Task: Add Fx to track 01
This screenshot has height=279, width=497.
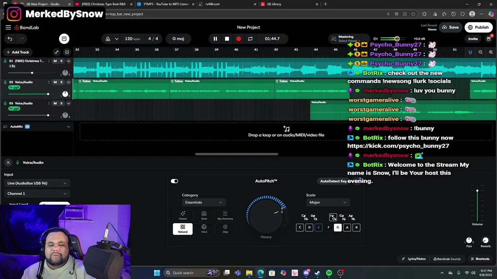Action: click(12, 66)
